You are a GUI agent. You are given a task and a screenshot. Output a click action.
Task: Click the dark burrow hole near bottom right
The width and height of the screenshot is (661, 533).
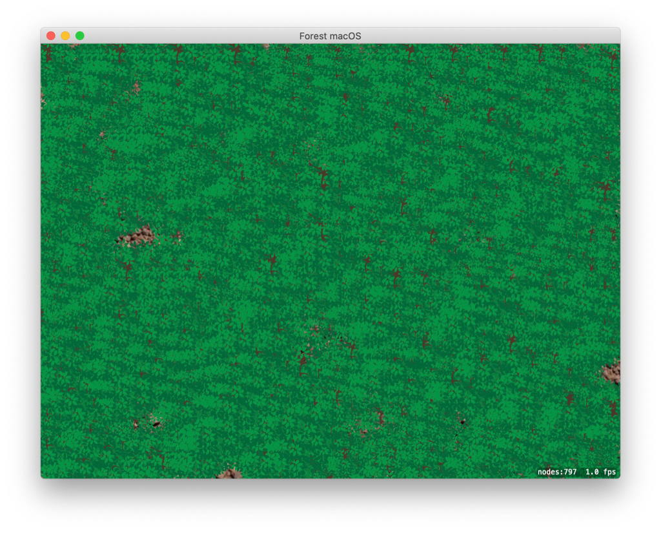(x=464, y=423)
